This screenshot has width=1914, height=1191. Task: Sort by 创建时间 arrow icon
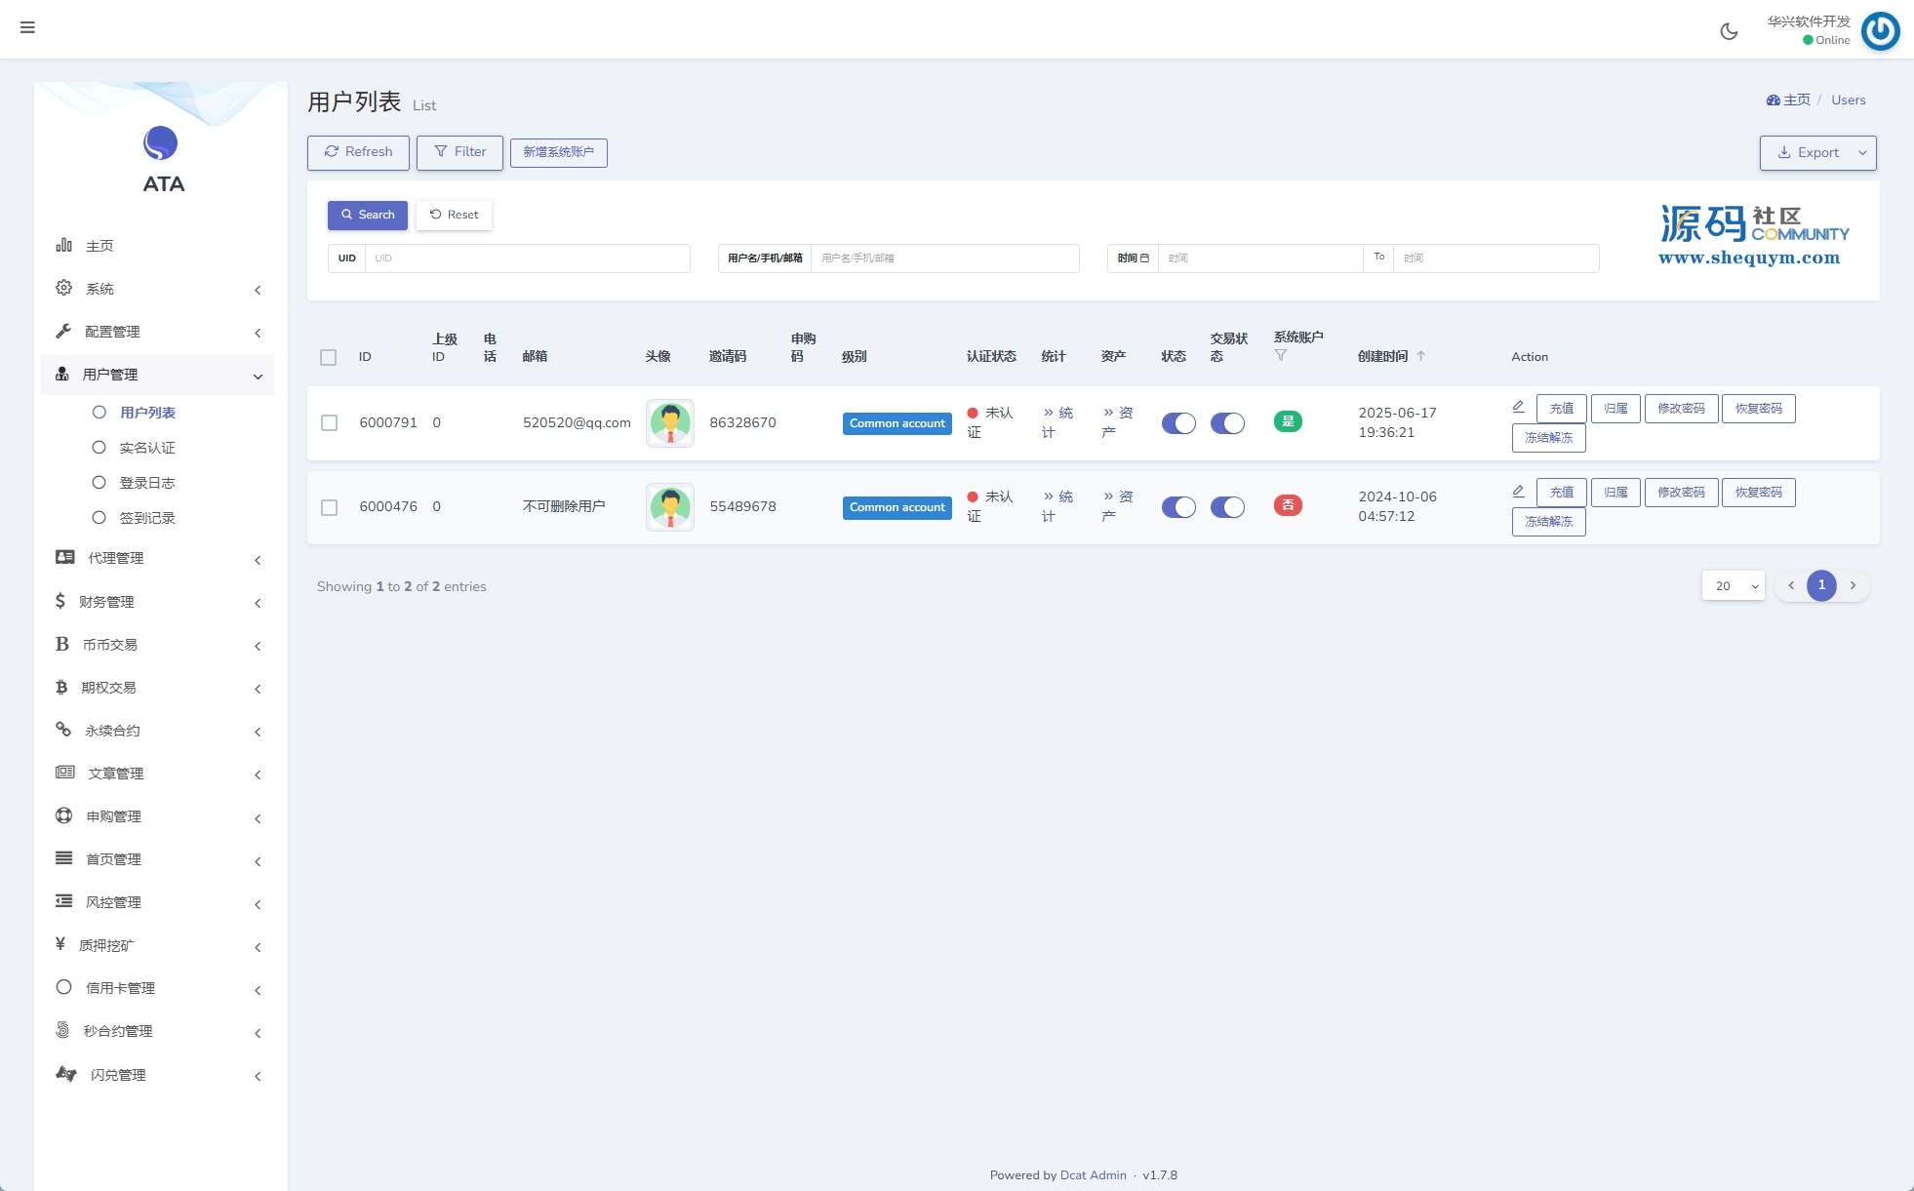coord(1420,356)
